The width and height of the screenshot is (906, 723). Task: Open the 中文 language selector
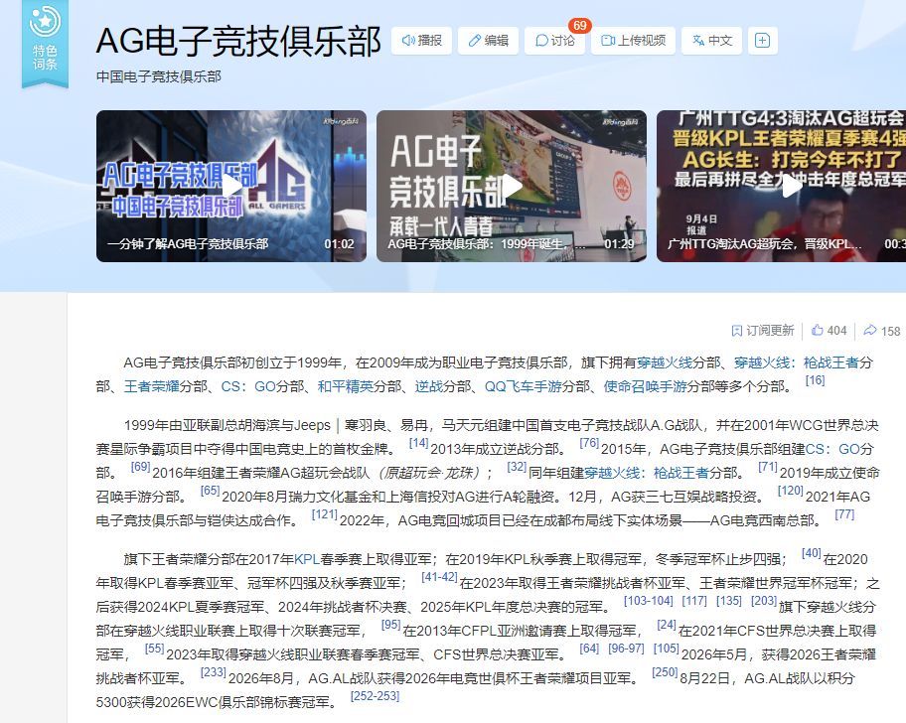(712, 41)
